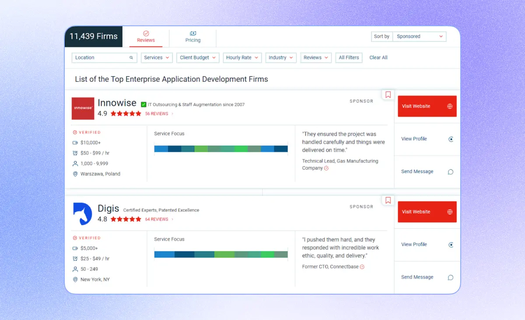Viewport: 525px width, 320px height.
Task: Expand the Services filter dropdown
Action: [157, 58]
